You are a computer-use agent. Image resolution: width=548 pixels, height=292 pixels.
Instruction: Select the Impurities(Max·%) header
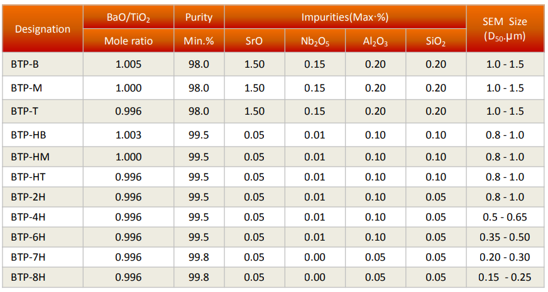click(x=345, y=17)
